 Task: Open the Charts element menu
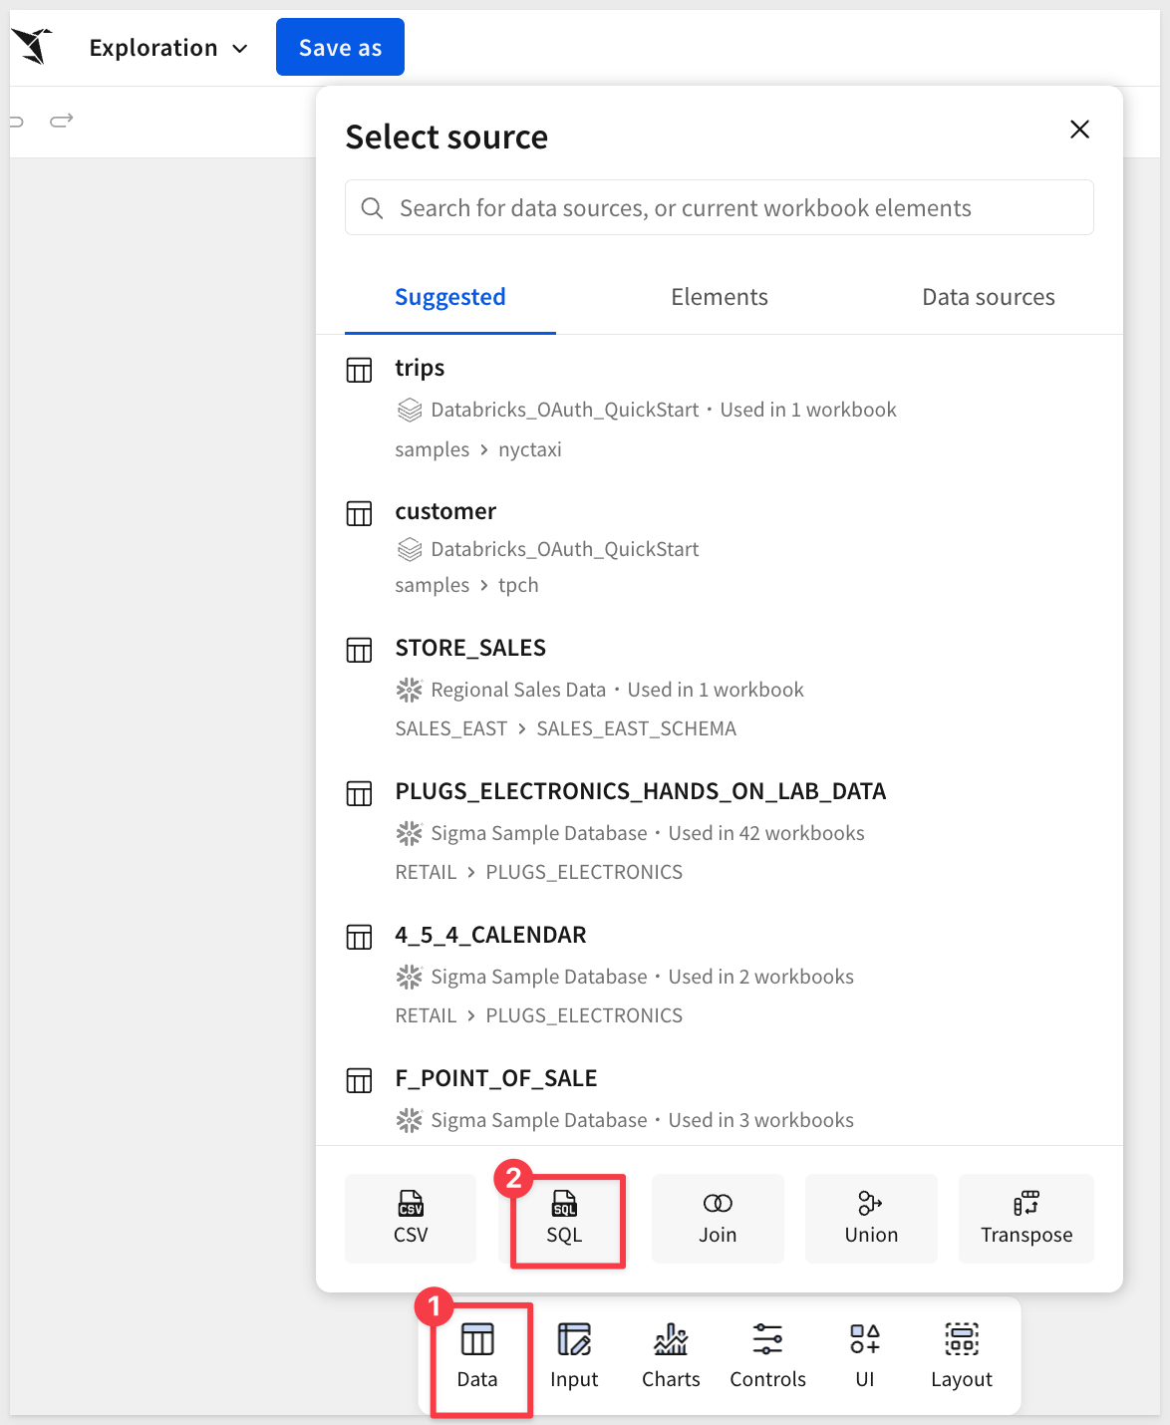click(671, 1356)
